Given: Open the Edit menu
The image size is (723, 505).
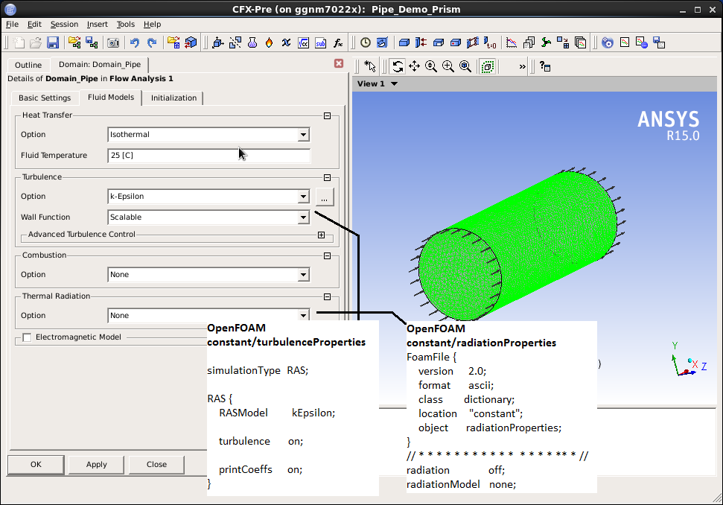Looking at the screenshot, I should 34,24.
